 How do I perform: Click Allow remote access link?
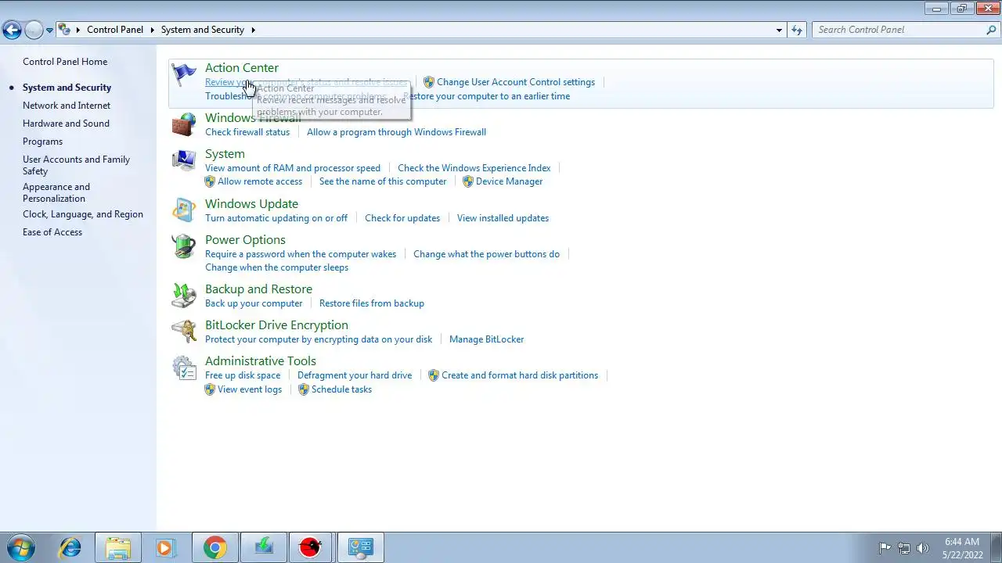(x=260, y=181)
